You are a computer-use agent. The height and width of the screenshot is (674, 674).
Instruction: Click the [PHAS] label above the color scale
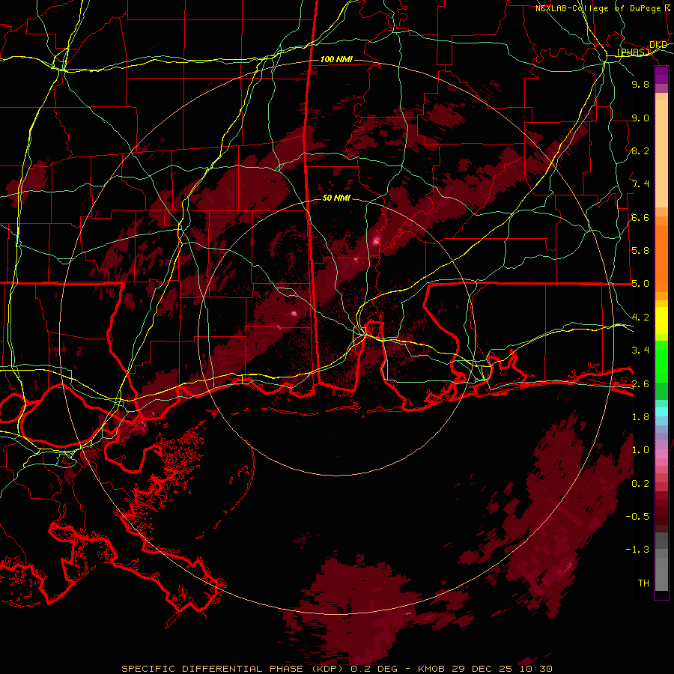633,52
